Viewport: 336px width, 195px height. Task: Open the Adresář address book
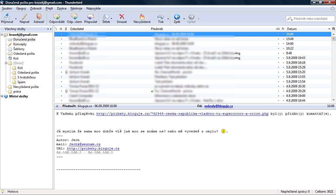(x=39, y=18)
